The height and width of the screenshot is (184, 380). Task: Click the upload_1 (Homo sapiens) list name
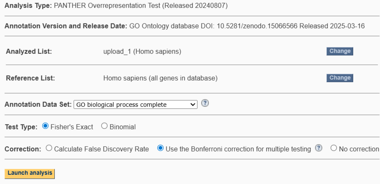142,52
